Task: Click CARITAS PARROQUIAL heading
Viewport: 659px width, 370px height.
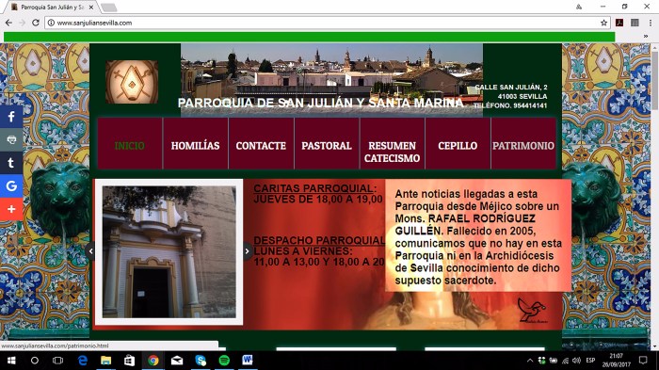Action: click(314, 188)
